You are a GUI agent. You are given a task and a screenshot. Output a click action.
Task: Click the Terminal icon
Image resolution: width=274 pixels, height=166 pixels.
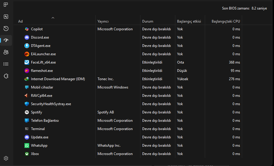27,129
